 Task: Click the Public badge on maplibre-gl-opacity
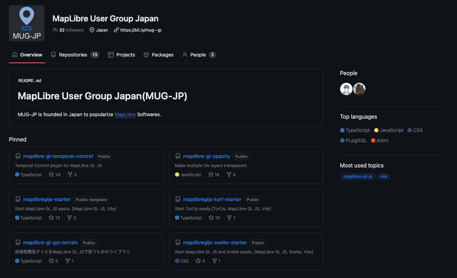242,157
